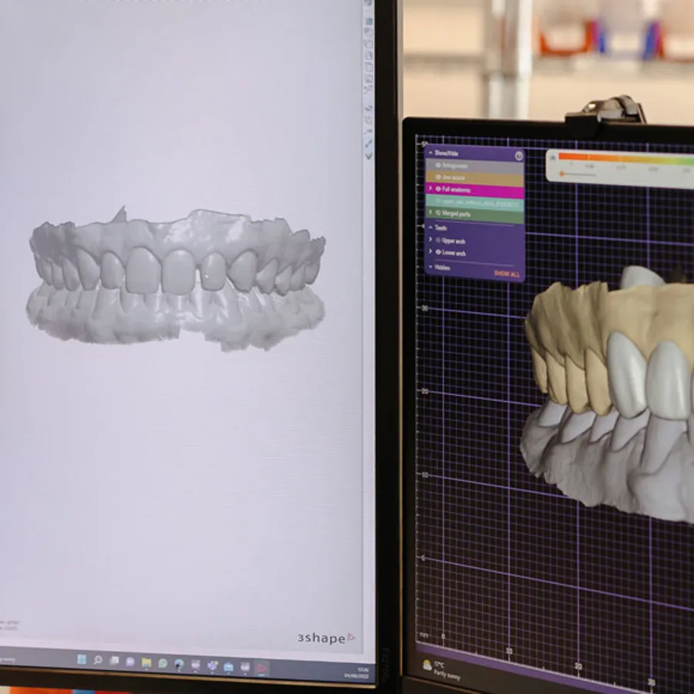Toggle visibility eye on the Upper arch row

pyautogui.click(x=438, y=241)
